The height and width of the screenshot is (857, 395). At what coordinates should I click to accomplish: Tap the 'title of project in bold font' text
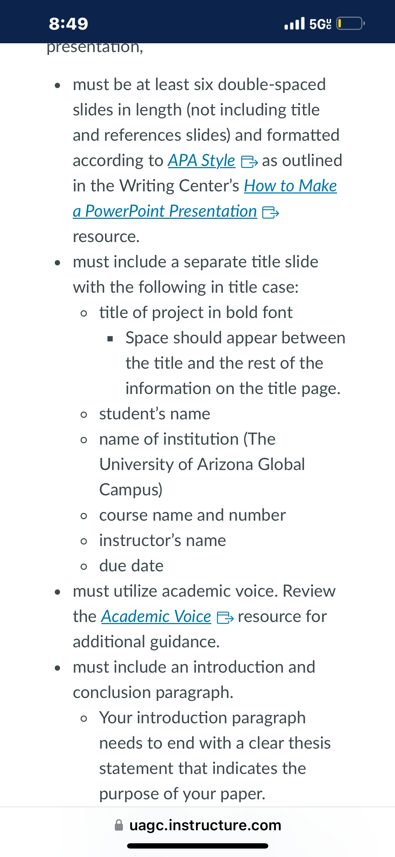196,312
